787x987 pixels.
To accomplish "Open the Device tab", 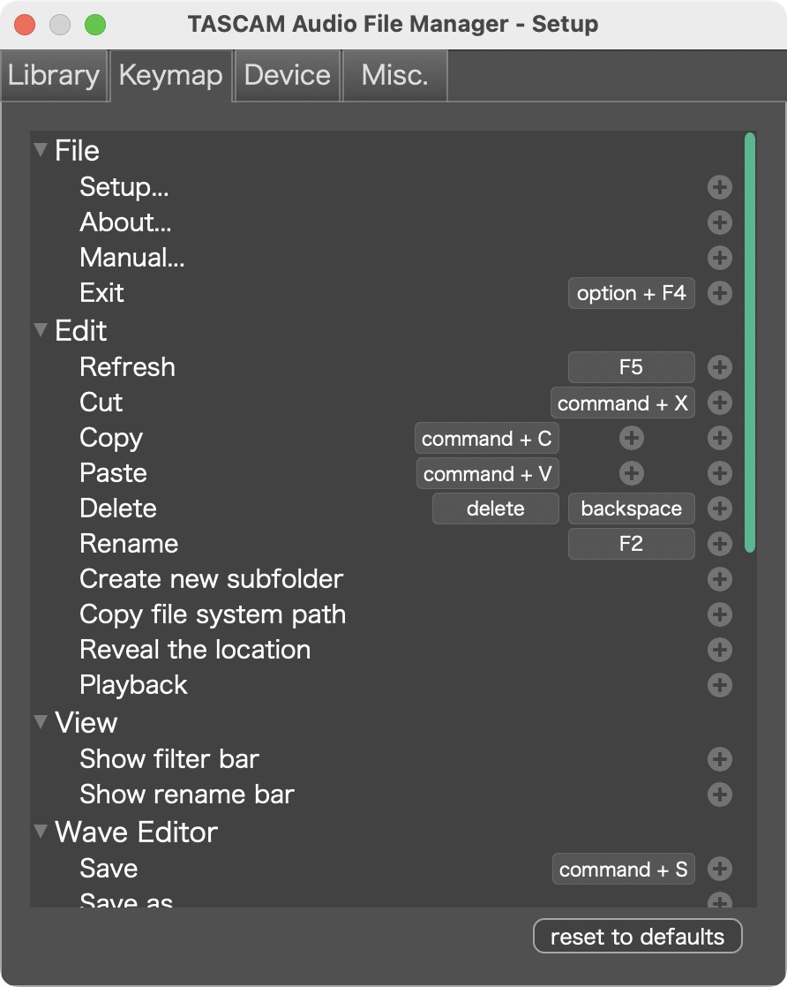I will [288, 76].
